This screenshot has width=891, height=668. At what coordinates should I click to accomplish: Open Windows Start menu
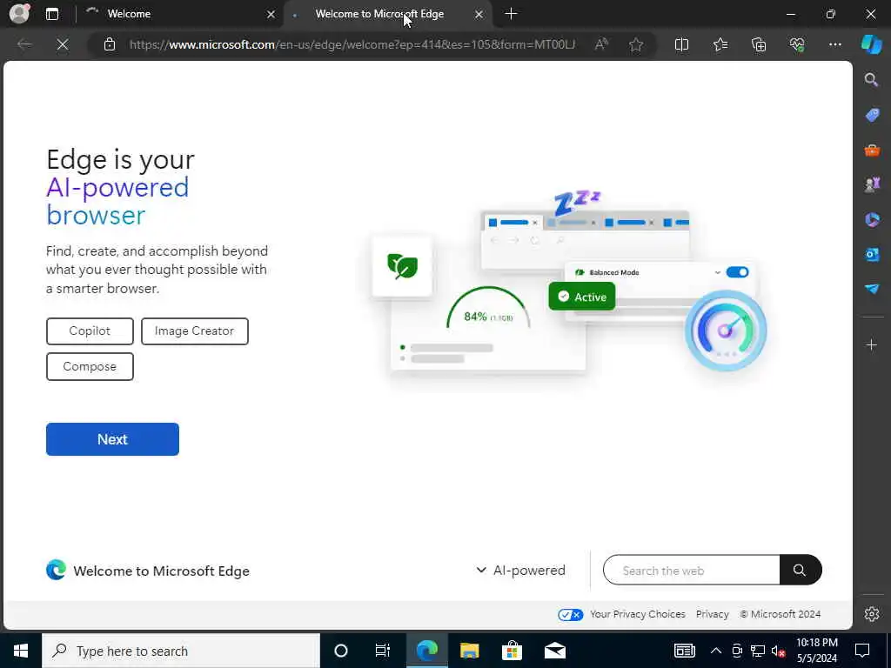[21, 651]
